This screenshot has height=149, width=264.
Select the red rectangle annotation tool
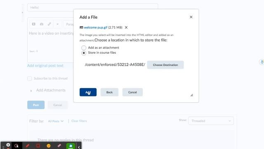point(38,146)
